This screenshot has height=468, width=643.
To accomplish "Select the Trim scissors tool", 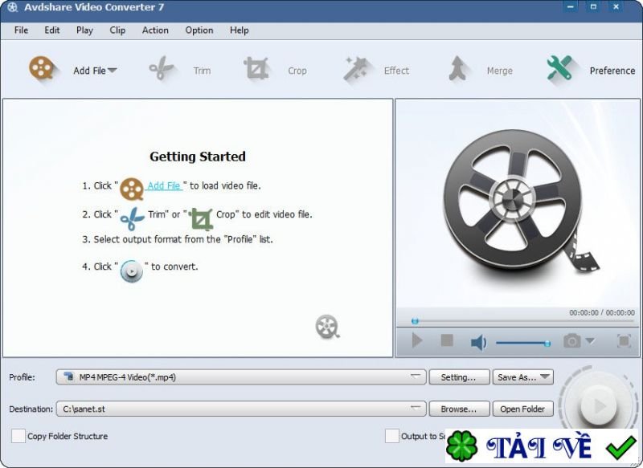I will (161, 68).
